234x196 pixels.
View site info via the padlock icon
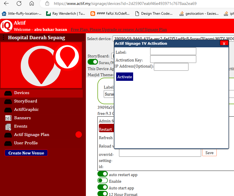point(47,3)
